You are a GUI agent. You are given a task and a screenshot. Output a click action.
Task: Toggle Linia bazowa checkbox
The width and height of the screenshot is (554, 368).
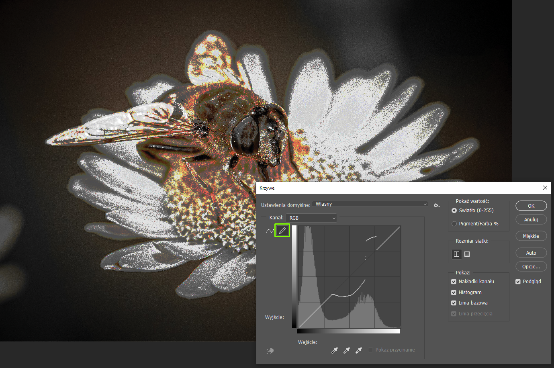coord(454,303)
